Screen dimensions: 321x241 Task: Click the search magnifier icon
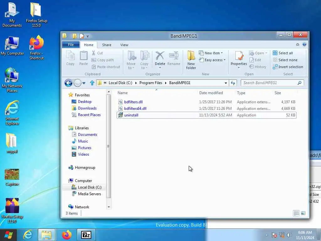pos(299,83)
